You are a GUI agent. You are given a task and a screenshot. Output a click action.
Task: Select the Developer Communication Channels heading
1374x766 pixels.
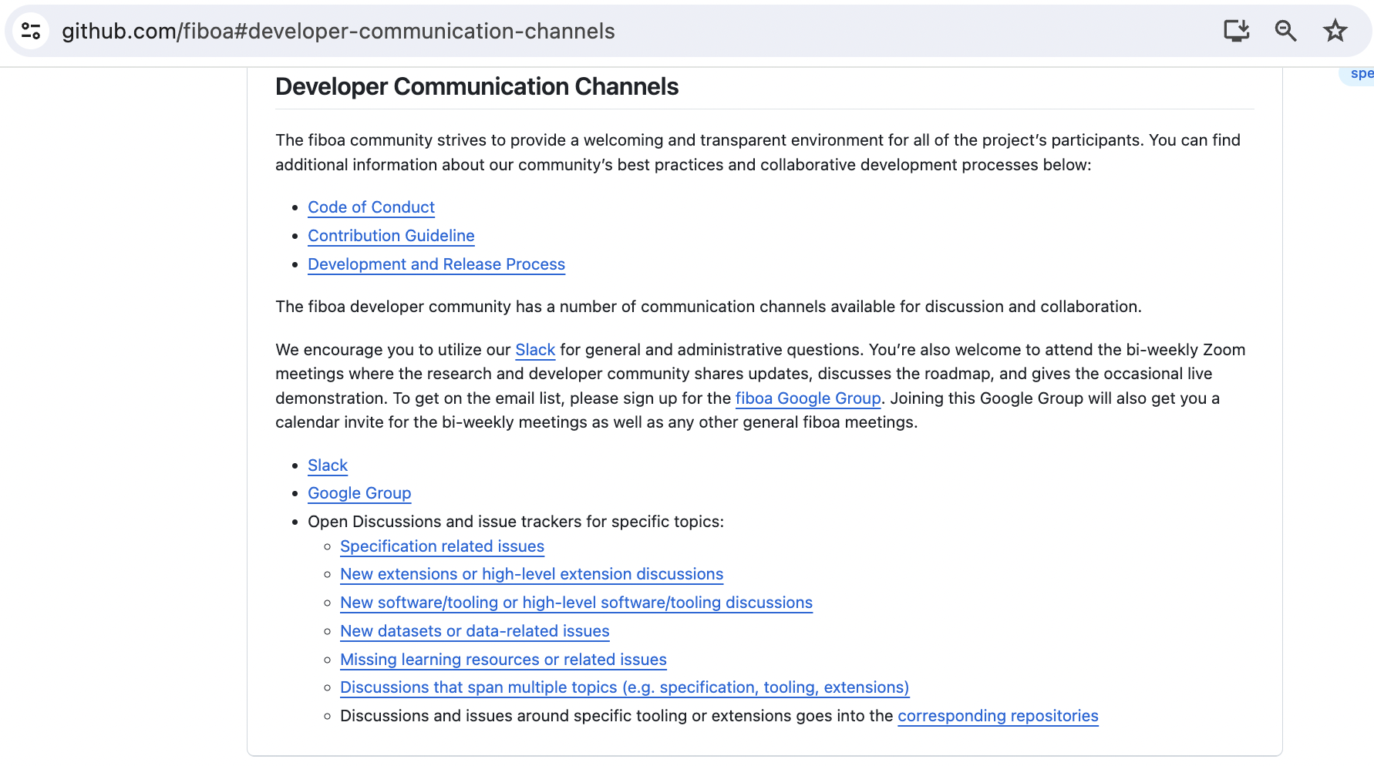(477, 86)
